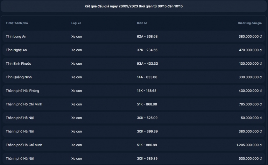The width and height of the screenshot is (268, 165).
Task: Click the Loại xe column header
Action: [x=76, y=23]
